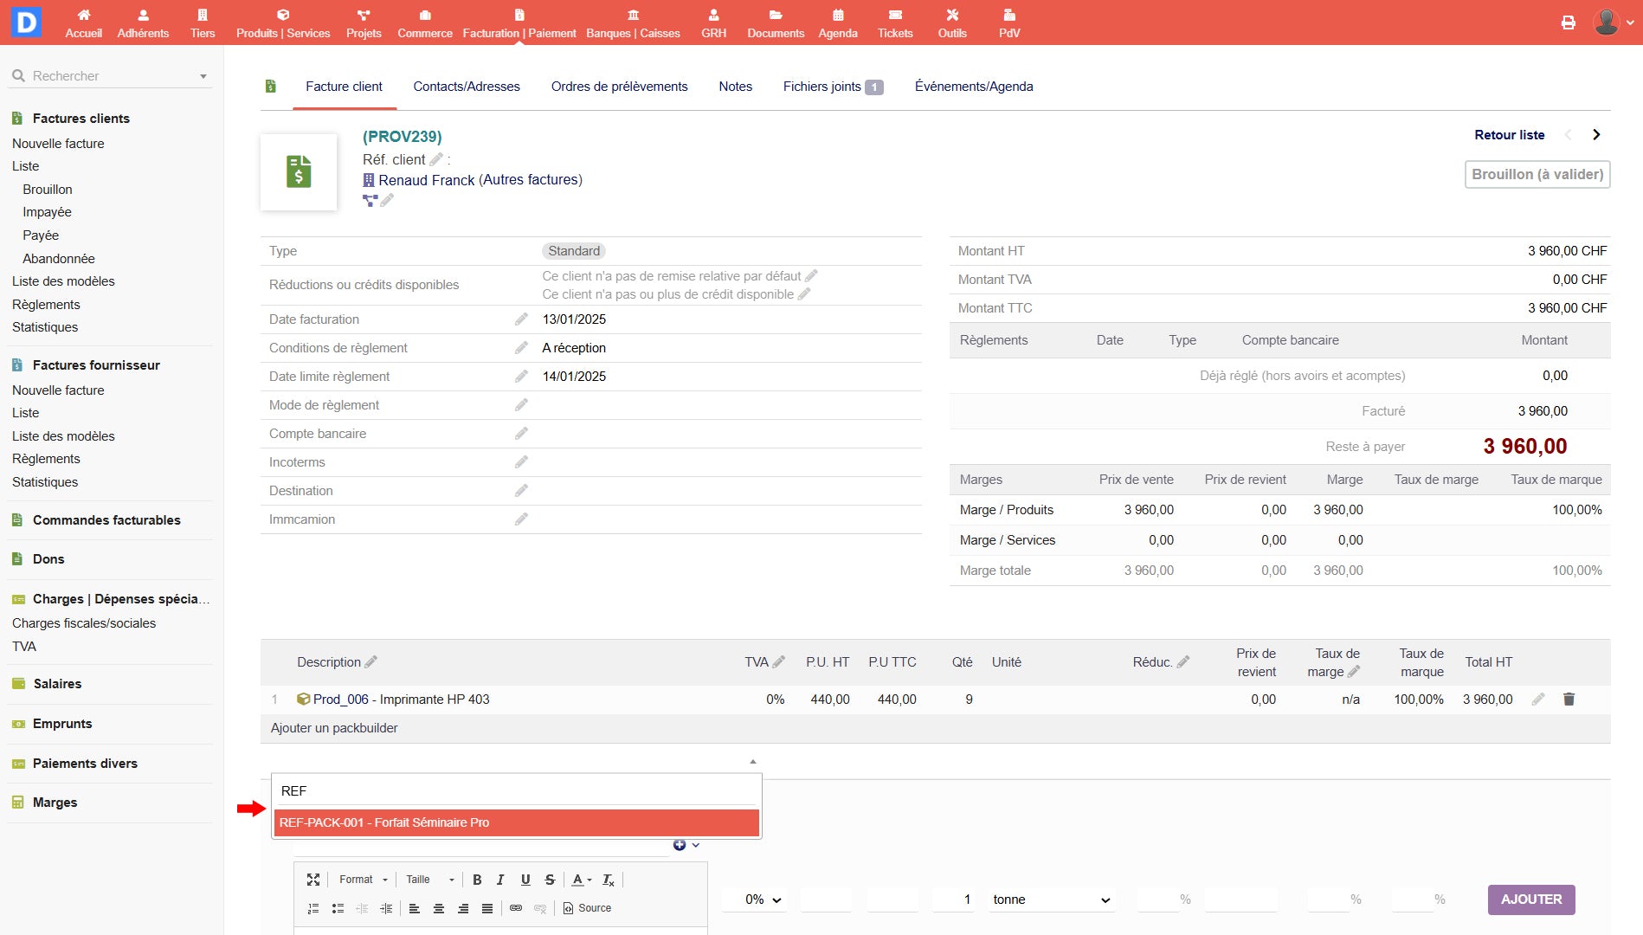Screen dimensions: 1643x935
Task: Go to next invoice with right arrow
Action: point(1596,135)
